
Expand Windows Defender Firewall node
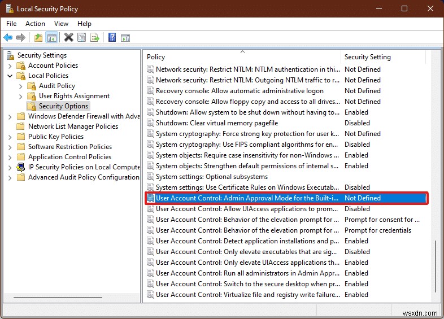[10, 117]
